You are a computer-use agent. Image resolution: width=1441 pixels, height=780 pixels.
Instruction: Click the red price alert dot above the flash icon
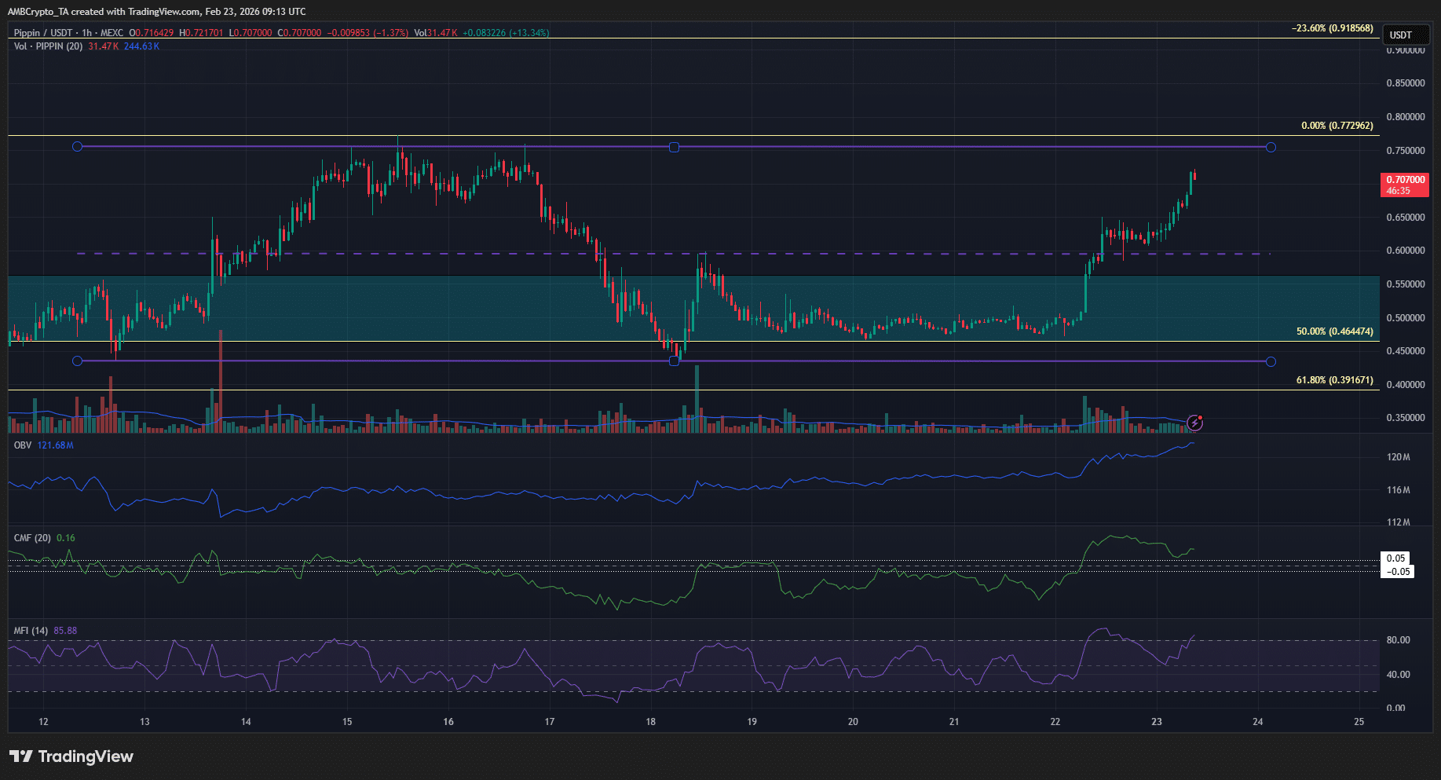pyautogui.click(x=1201, y=417)
